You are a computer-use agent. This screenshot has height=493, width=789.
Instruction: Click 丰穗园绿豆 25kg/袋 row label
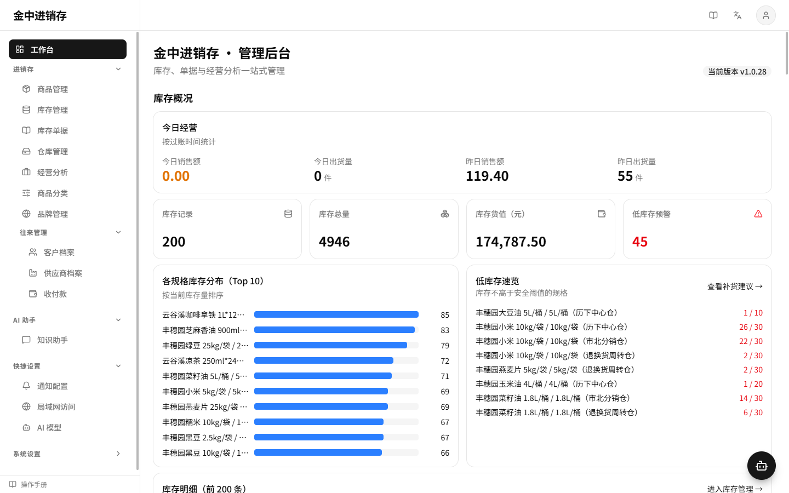point(205,346)
